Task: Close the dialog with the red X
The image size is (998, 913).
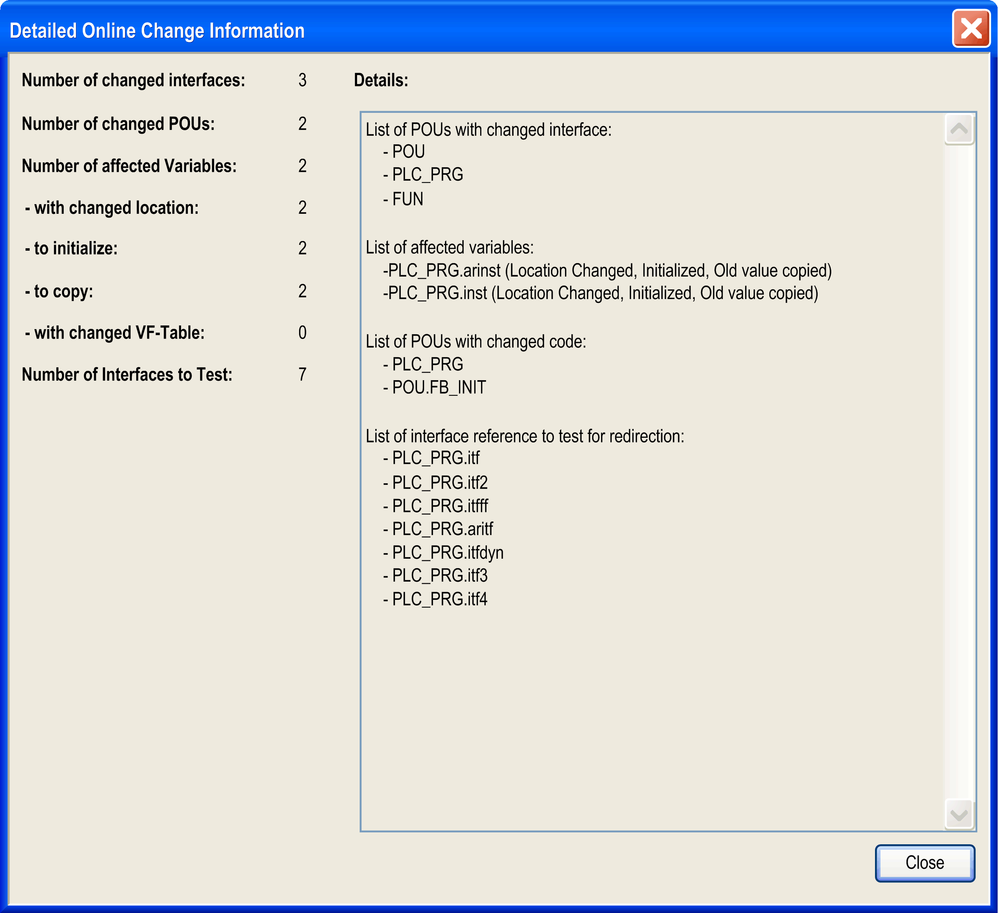Action: [x=970, y=29]
